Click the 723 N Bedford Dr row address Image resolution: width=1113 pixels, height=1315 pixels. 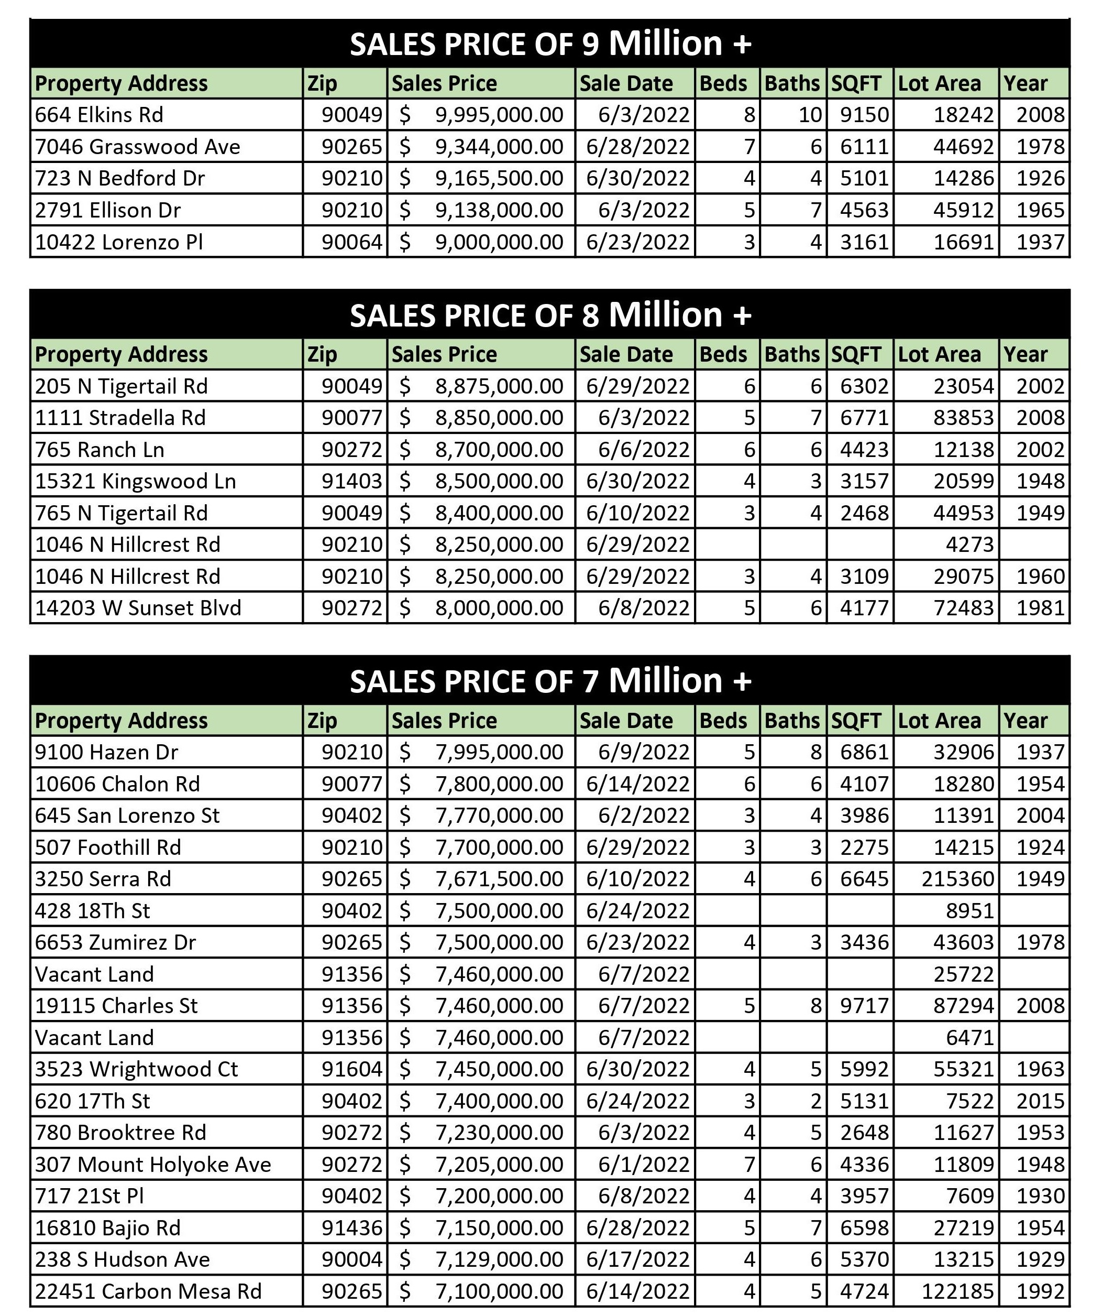[x=120, y=178]
